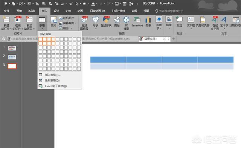Click the text box quick-access icon

click(29, 3)
